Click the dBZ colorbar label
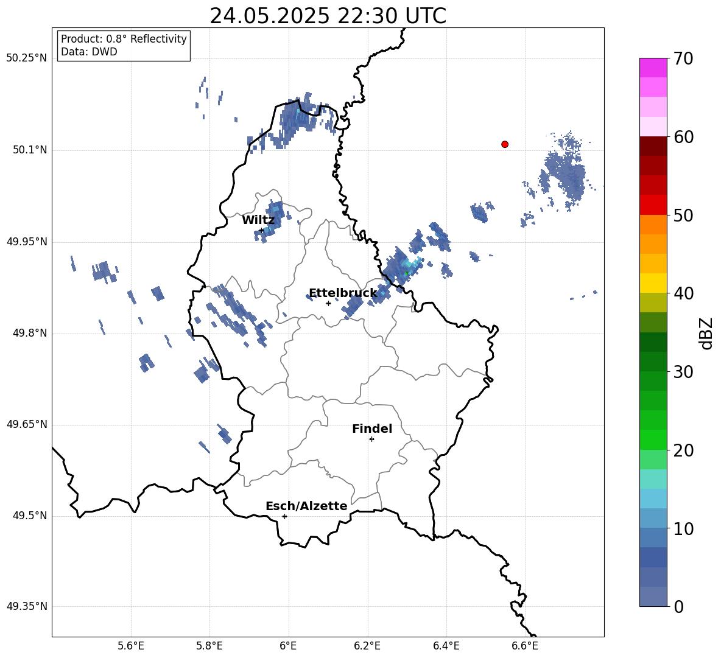The height and width of the screenshot is (658, 721). point(706,333)
